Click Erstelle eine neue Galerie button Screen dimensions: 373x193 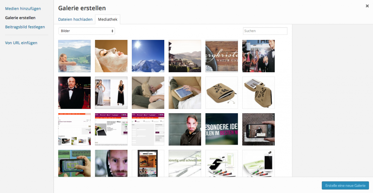coord(345,185)
